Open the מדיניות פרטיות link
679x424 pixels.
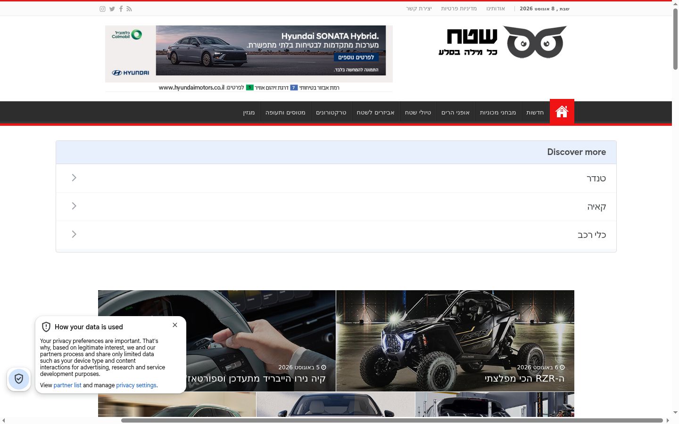(x=459, y=8)
